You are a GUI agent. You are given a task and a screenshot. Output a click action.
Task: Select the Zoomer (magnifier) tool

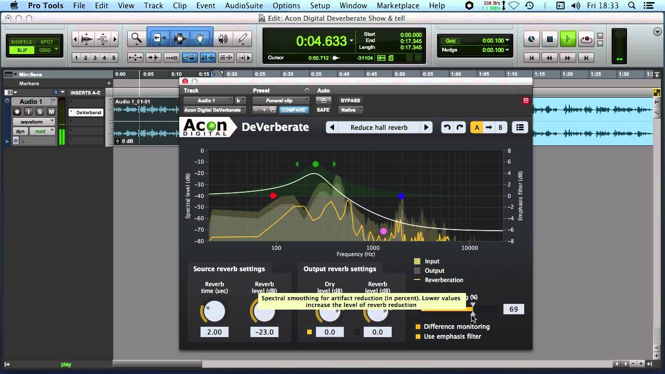[137, 38]
